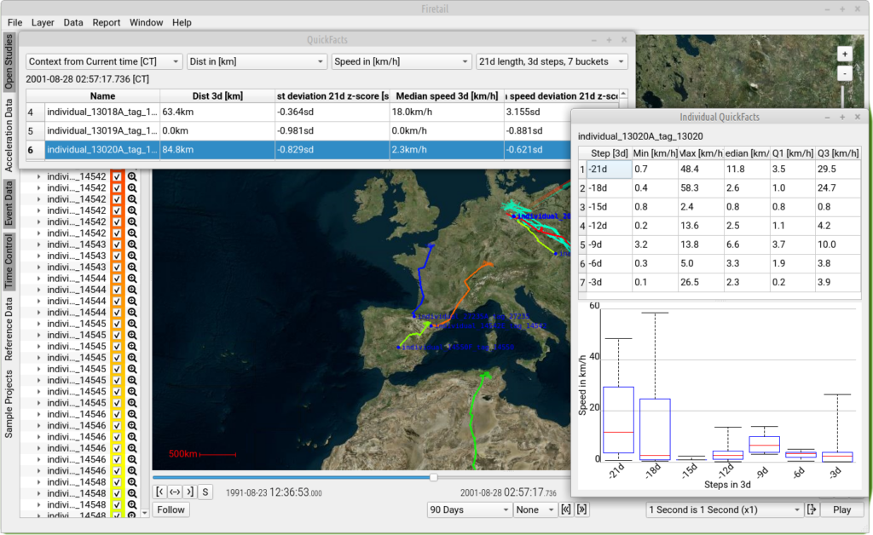Sort by 'Dist 3d [km]' column header
Image resolution: width=873 pixels, height=535 pixels.
tap(217, 95)
